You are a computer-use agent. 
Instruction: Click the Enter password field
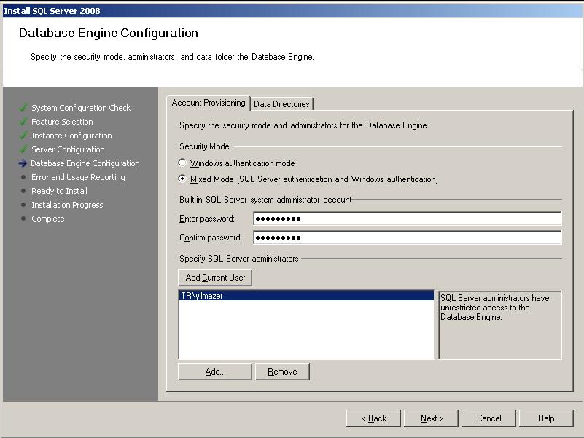click(407, 219)
